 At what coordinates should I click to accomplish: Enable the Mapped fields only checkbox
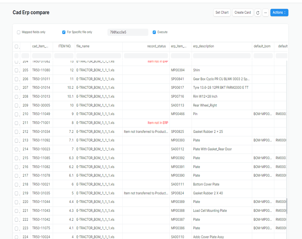click(19, 32)
